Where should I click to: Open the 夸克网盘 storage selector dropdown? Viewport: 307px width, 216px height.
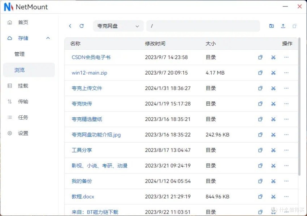coord(118,26)
